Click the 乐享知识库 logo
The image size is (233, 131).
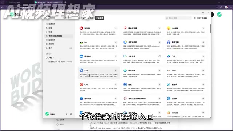(x=125, y=42)
